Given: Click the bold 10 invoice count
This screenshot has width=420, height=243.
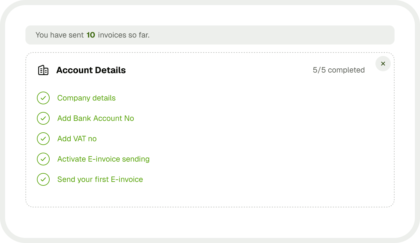Looking at the screenshot, I should point(91,35).
